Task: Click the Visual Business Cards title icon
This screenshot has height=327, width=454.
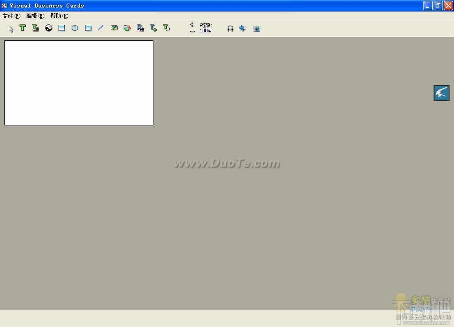Action: 4,5
